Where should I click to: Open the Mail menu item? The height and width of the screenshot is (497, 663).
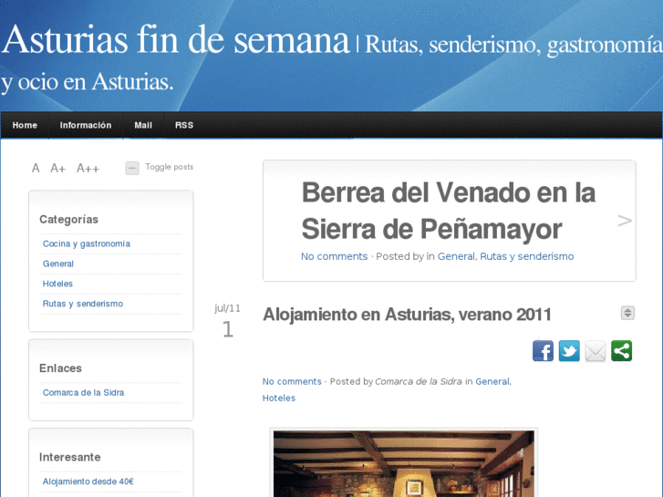click(143, 125)
